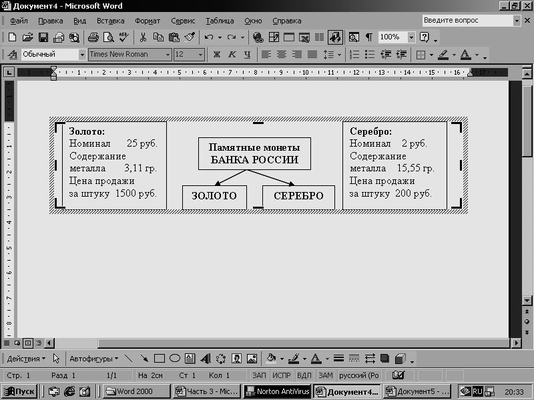The image size is (534, 400).
Task: Open a file with the Open icon
Action: point(27,37)
